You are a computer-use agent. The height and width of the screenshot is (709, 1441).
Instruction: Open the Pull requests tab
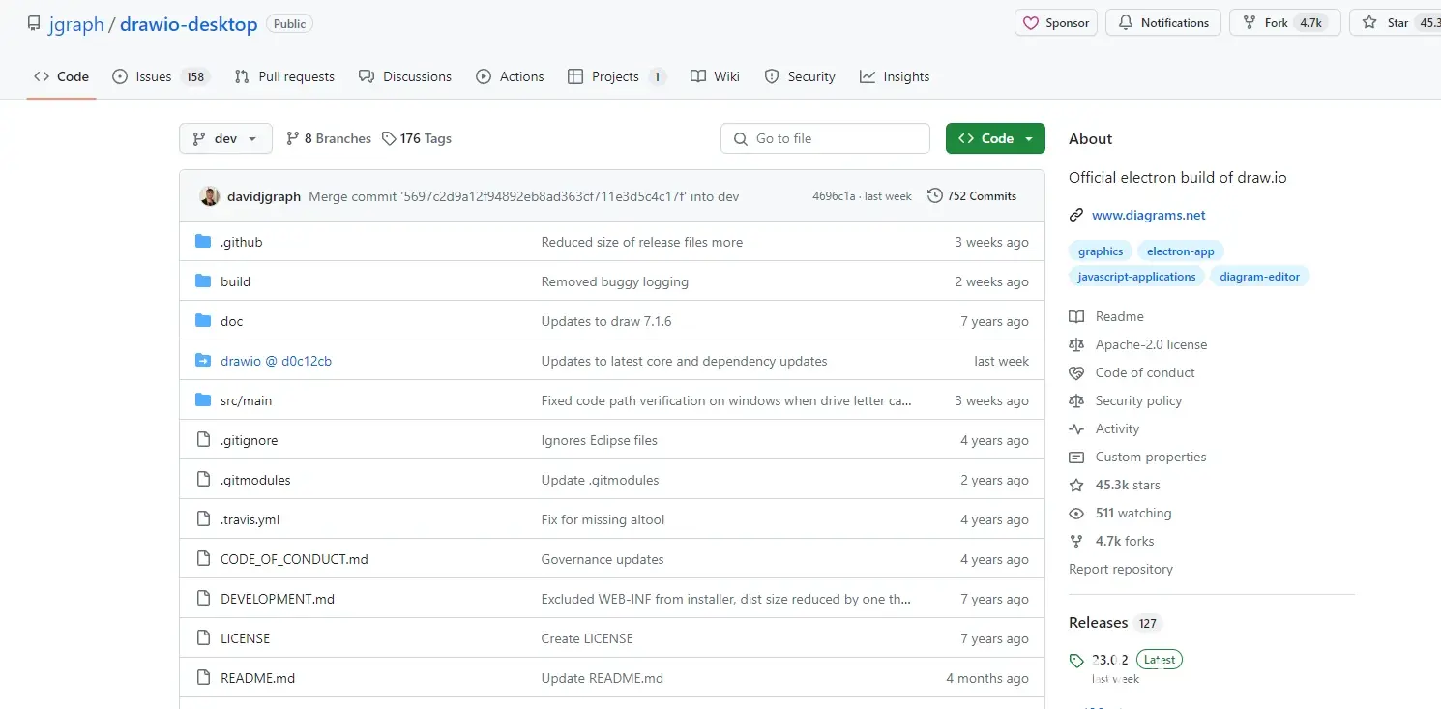(x=284, y=76)
